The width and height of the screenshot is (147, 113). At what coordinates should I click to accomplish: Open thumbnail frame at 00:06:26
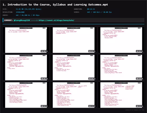pos(26,67)
